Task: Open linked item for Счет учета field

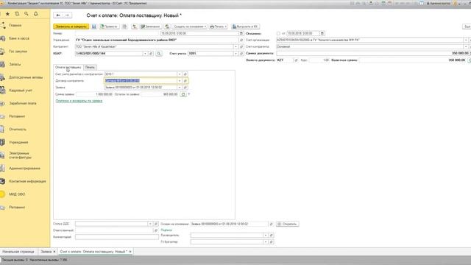Action: point(241,54)
